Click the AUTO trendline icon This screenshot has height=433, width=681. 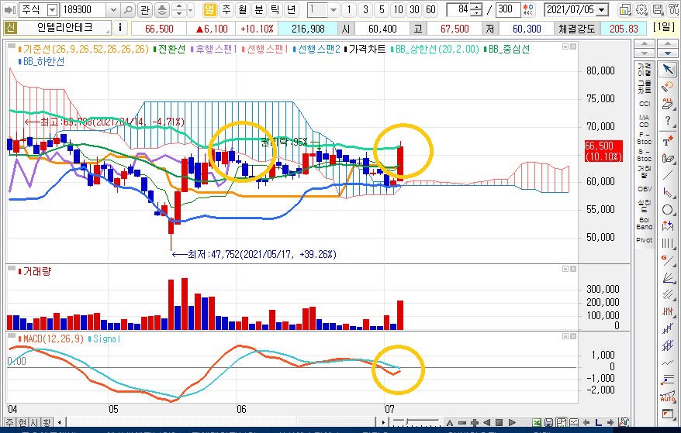click(668, 397)
